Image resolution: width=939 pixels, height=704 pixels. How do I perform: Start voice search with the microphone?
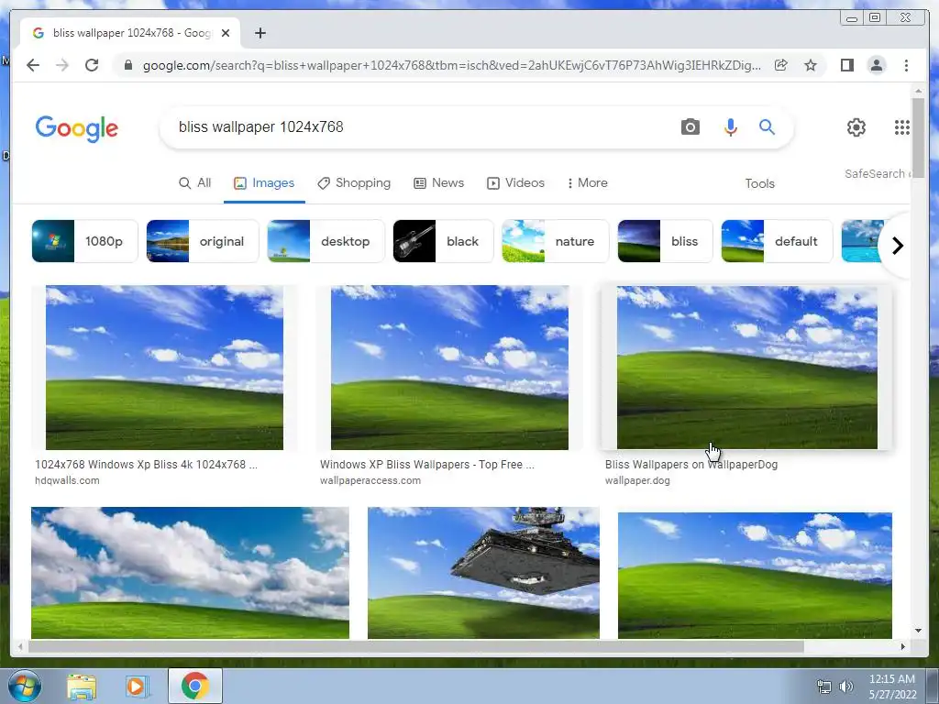pos(730,126)
